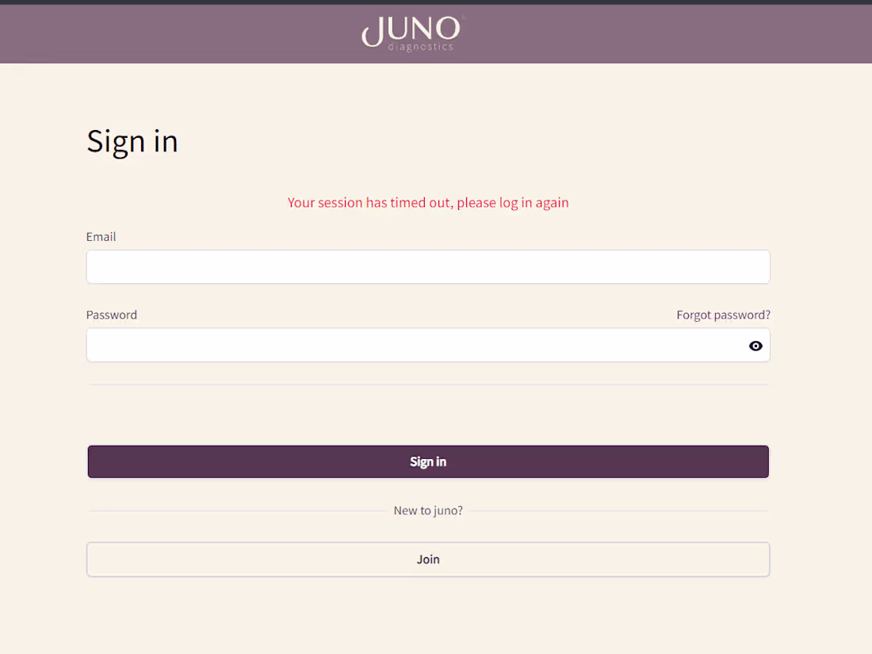
Task: Click the dark strip above the header
Action: point(436,2)
